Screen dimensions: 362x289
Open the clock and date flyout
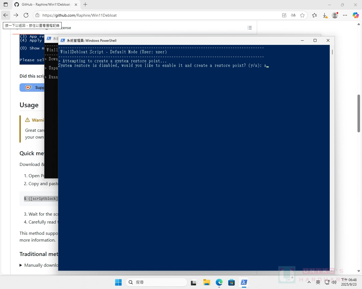tap(349, 282)
